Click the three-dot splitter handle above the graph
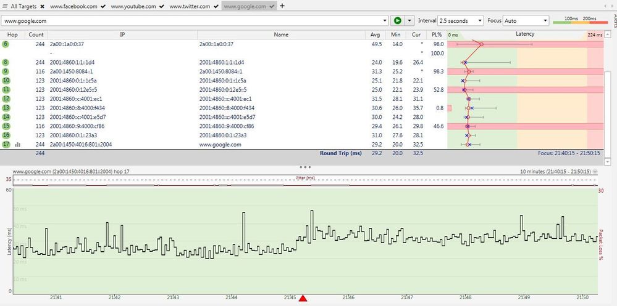This screenshot has height=306, width=617. tap(305, 167)
